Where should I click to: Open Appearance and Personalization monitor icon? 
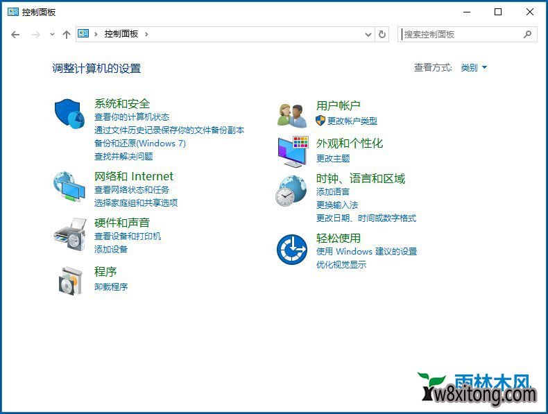(292, 150)
